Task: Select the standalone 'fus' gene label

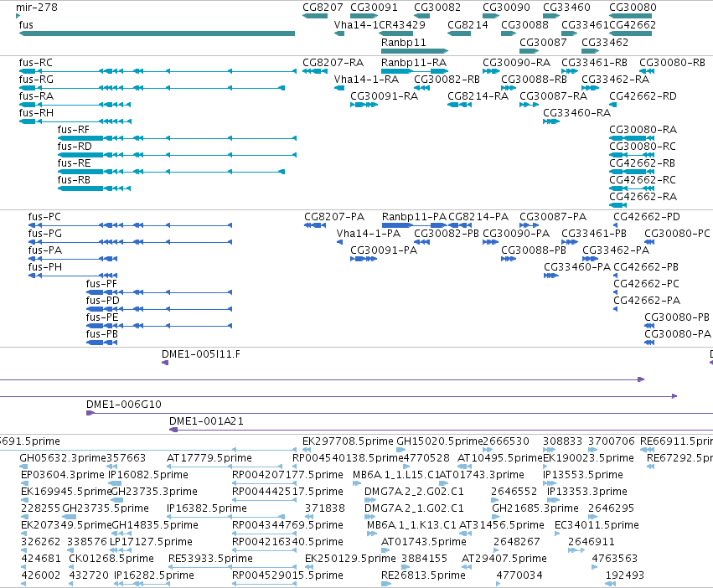Action: [x=26, y=24]
